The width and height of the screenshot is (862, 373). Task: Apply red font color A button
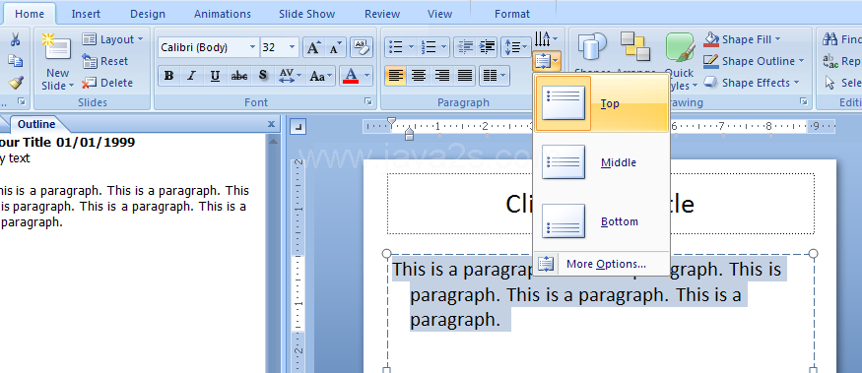(351, 76)
